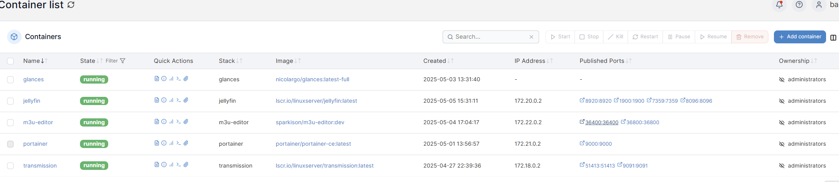The height and width of the screenshot is (182, 839).
Task: Toggle the select-all containers checkbox
Action: pyautogui.click(x=11, y=61)
